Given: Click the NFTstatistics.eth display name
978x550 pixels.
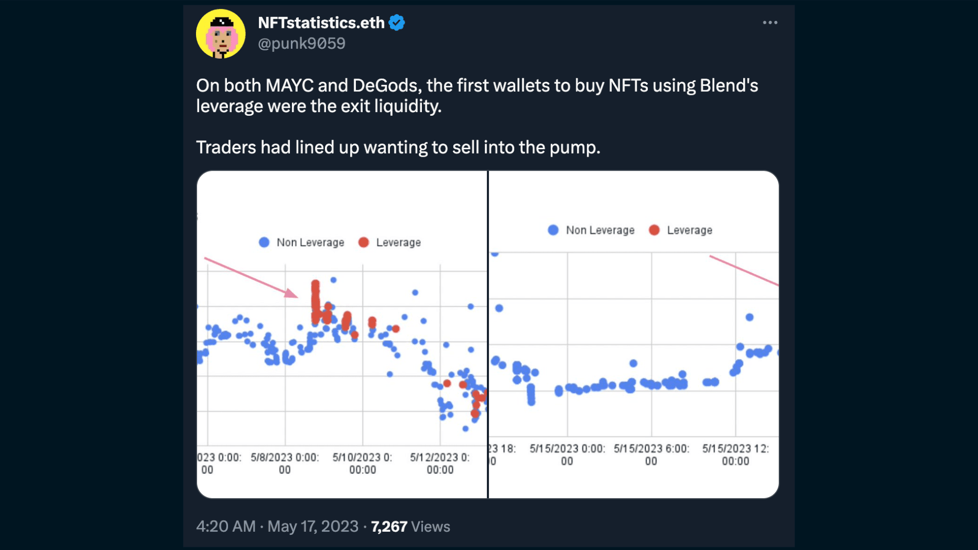Looking at the screenshot, I should click(321, 23).
